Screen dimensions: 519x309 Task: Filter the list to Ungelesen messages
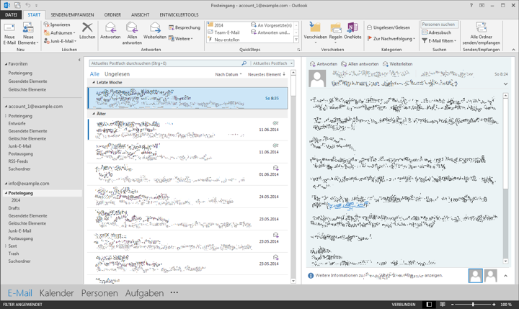coord(117,74)
